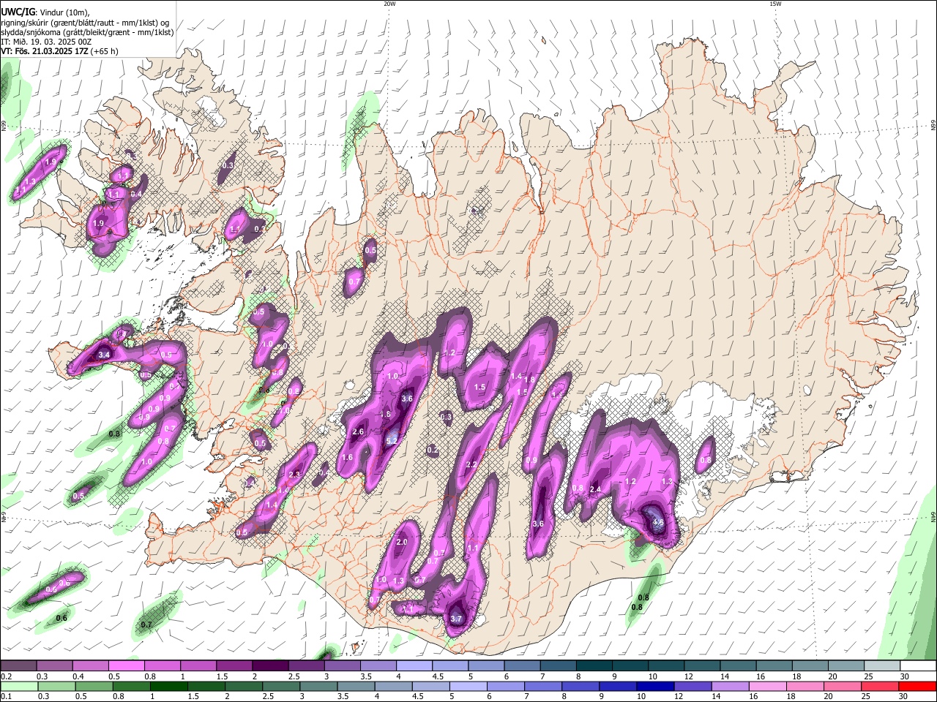Click the 20W longitude label
The width and height of the screenshot is (937, 702).
(389, 4)
